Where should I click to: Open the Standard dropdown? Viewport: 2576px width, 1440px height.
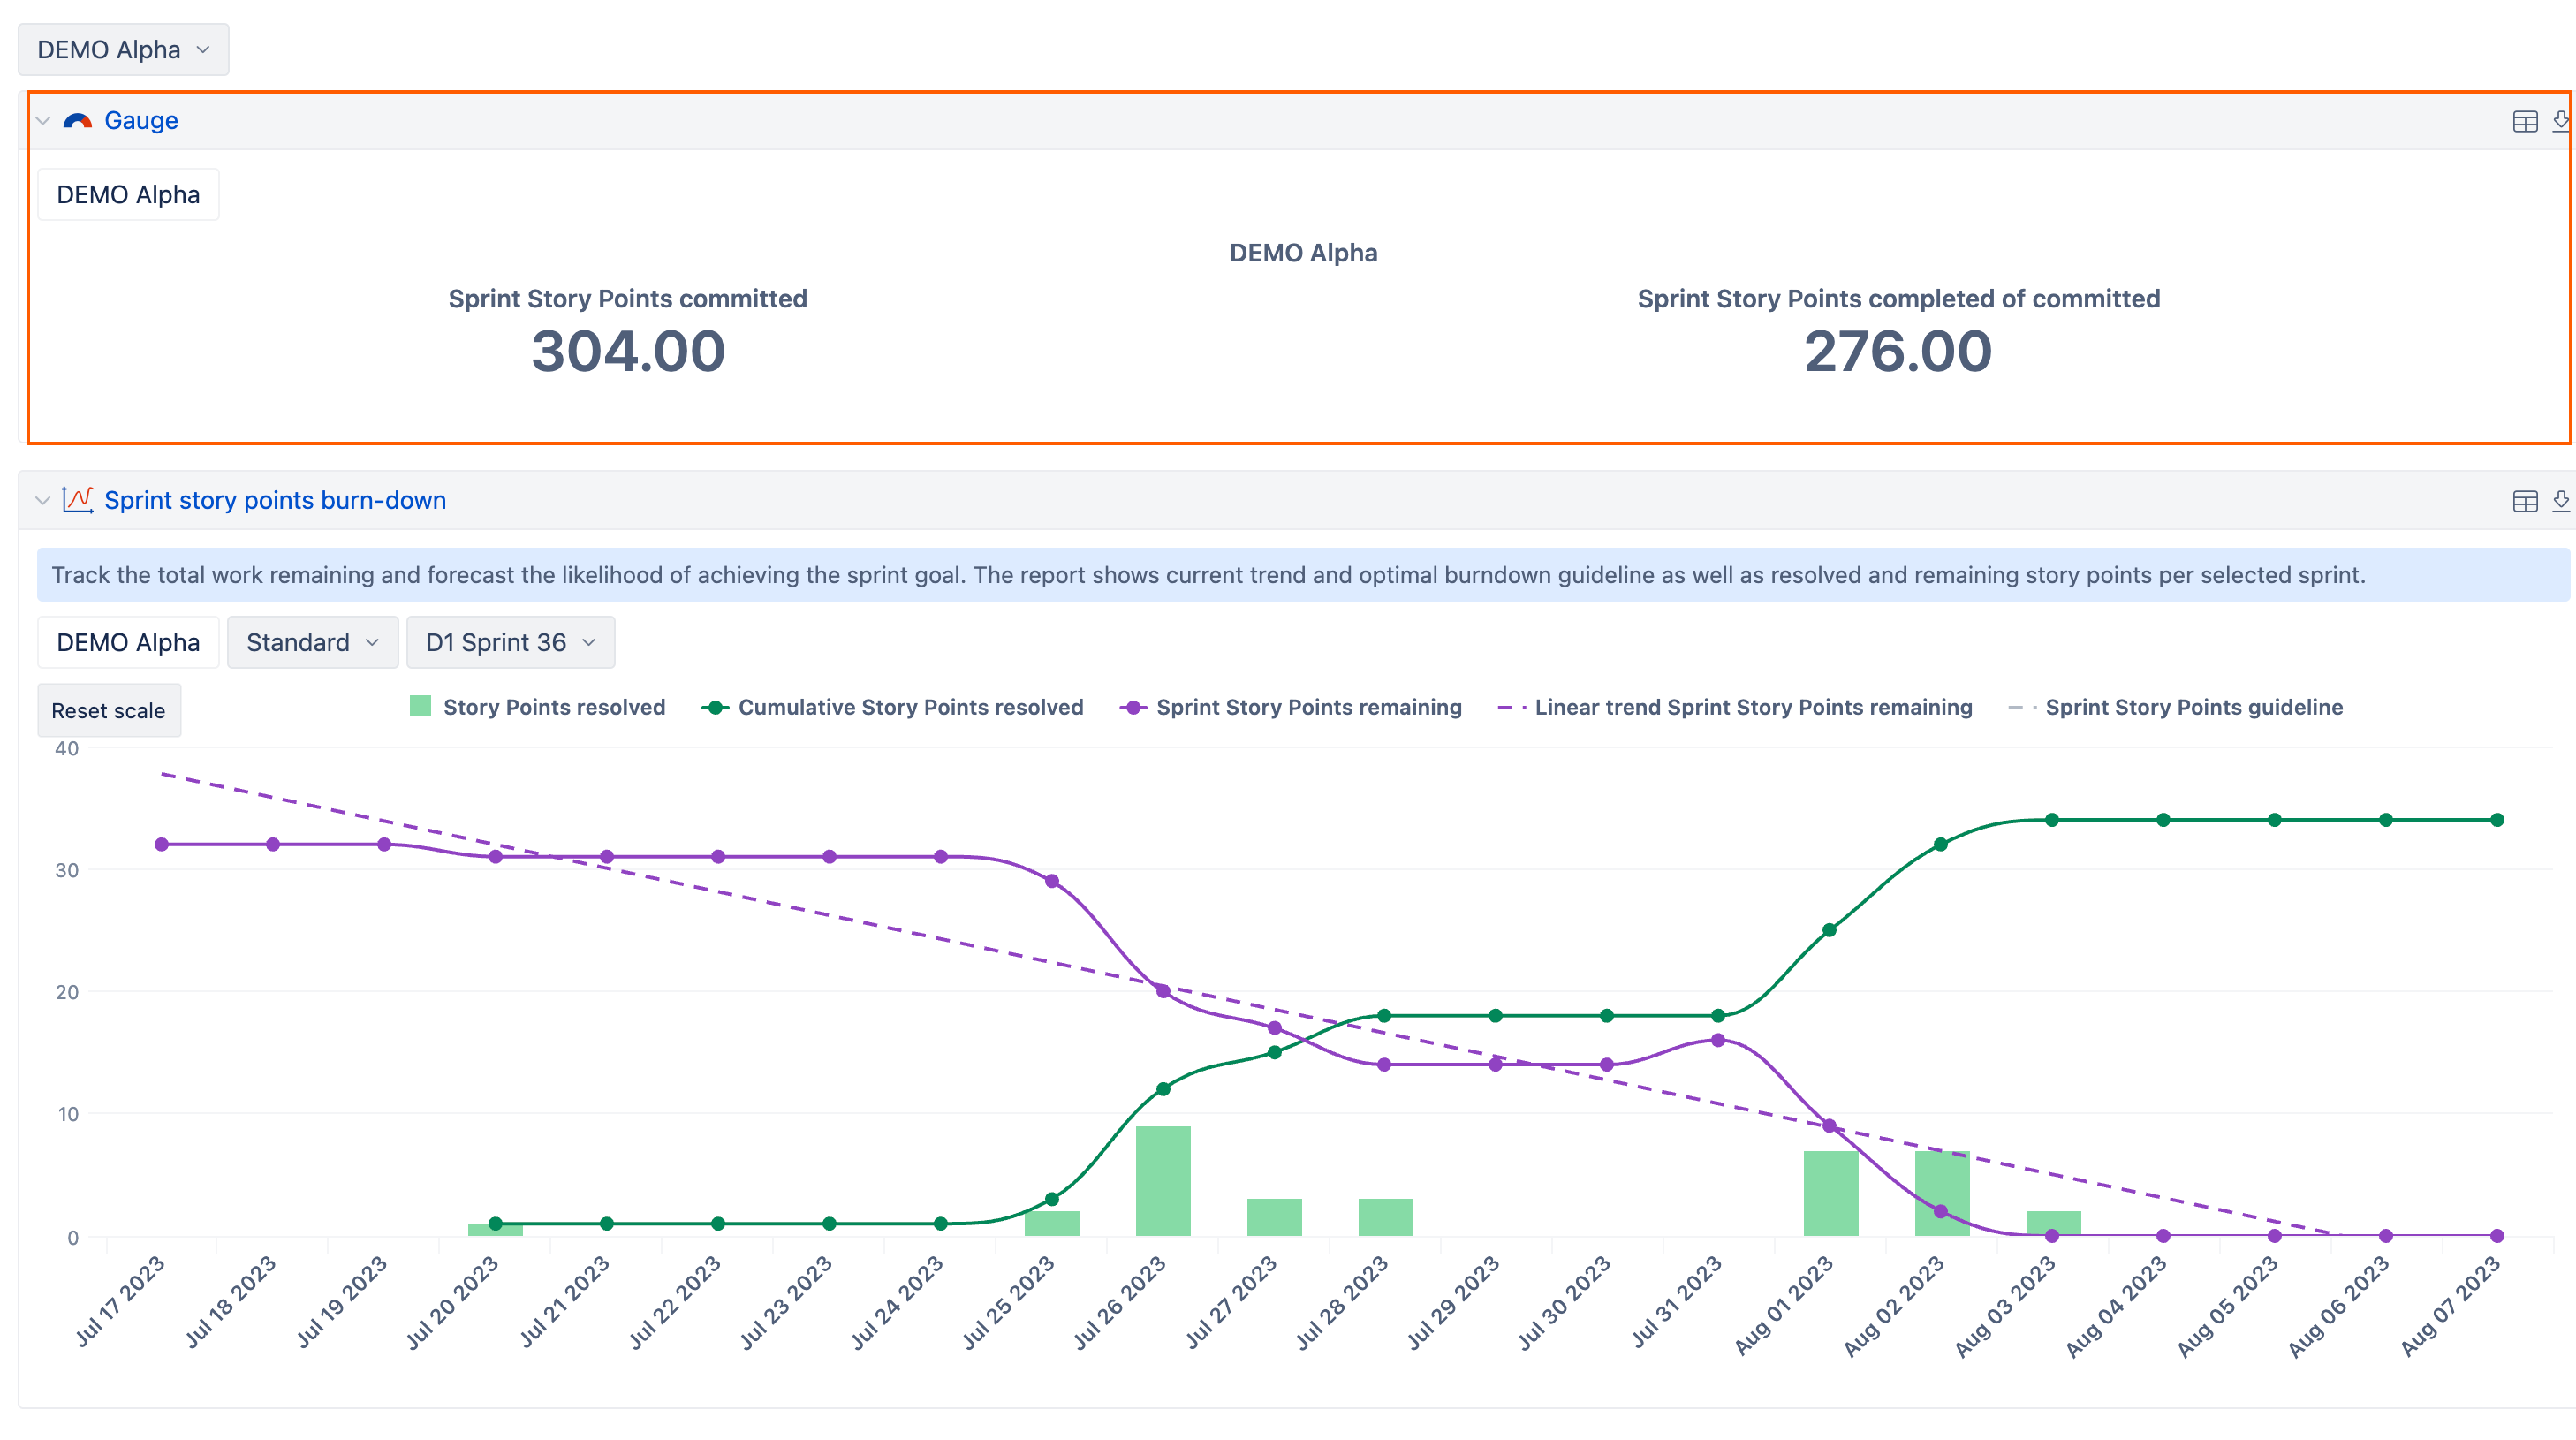point(312,642)
